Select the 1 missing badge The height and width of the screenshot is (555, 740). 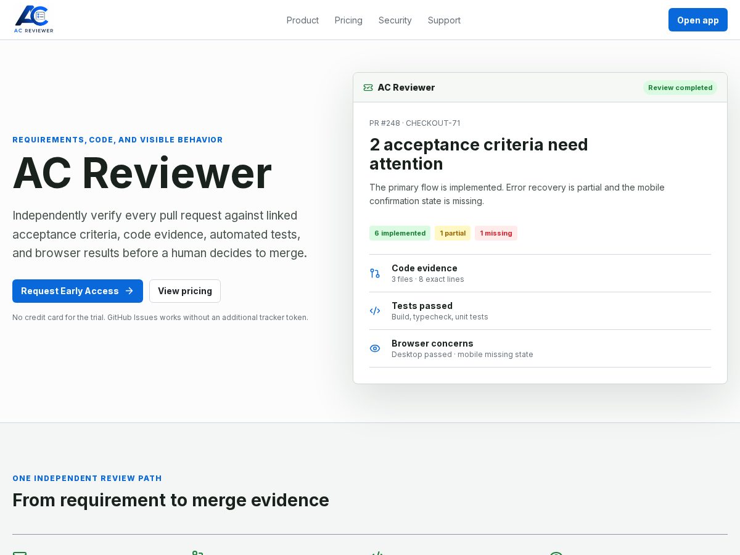(496, 233)
